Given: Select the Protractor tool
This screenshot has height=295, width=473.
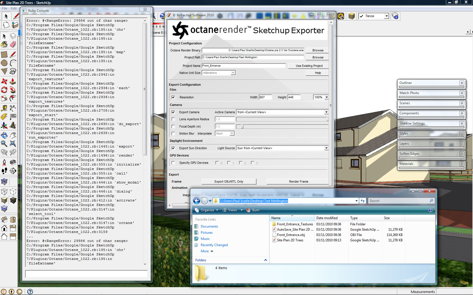Looking at the screenshot, I should [x=4, y=117].
